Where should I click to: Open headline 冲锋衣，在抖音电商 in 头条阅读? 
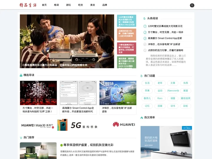point(164,44)
